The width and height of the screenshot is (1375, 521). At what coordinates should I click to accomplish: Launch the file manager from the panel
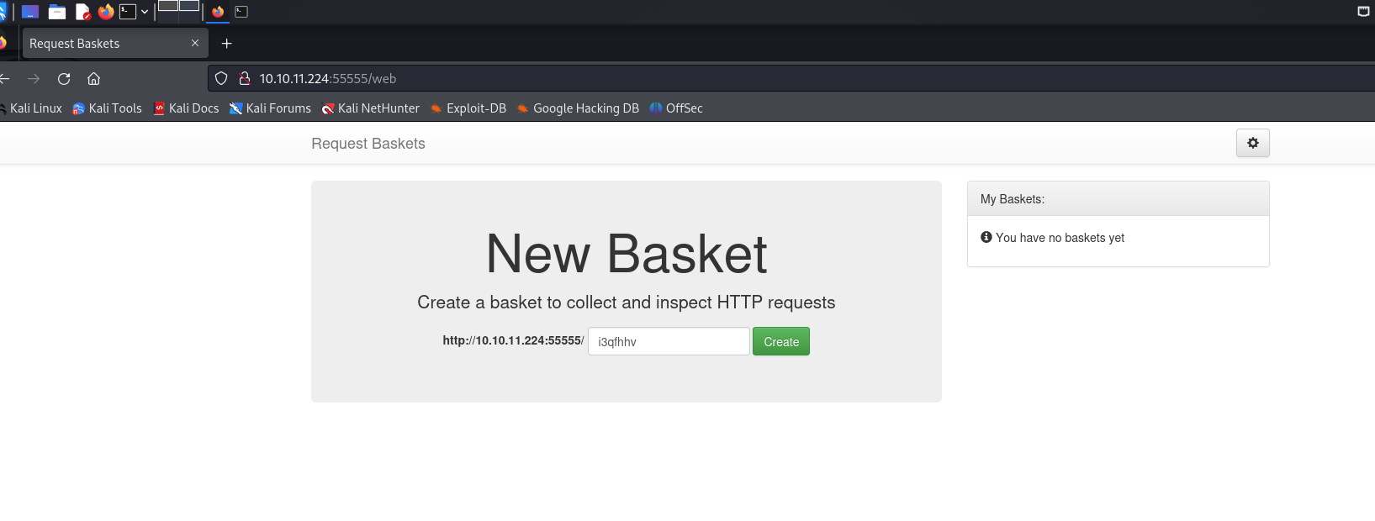pyautogui.click(x=57, y=12)
